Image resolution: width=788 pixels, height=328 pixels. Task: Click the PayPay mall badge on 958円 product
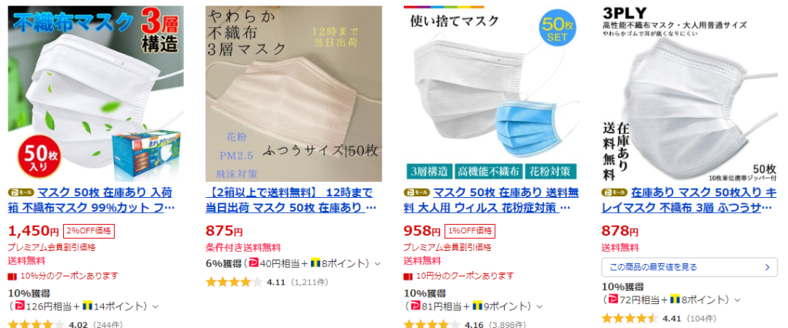416,192
